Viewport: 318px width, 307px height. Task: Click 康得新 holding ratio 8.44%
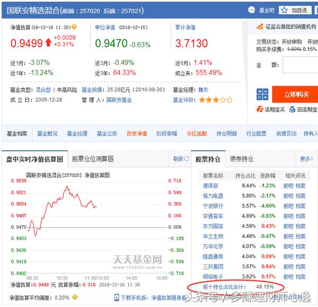tap(249, 186)
